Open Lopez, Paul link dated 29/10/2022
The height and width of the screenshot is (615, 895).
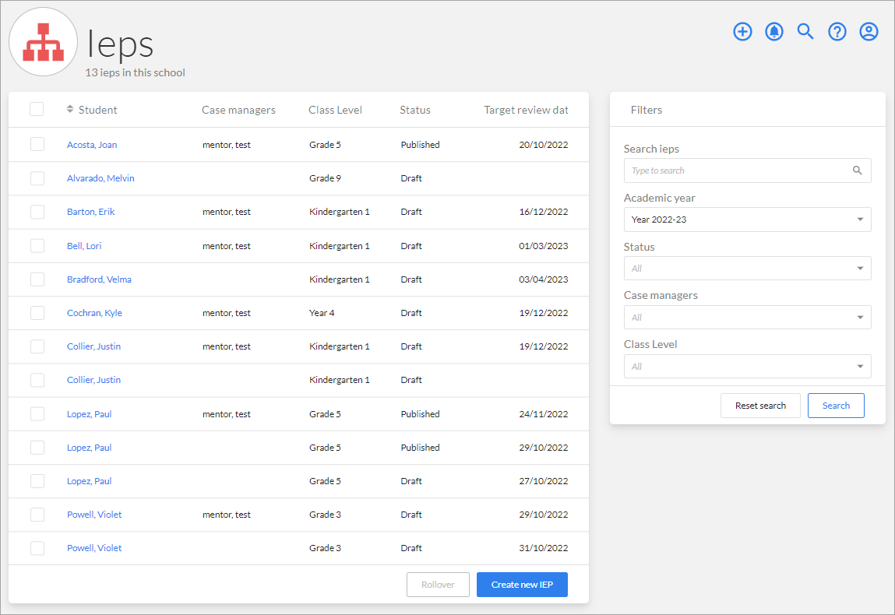click(89, 448)
